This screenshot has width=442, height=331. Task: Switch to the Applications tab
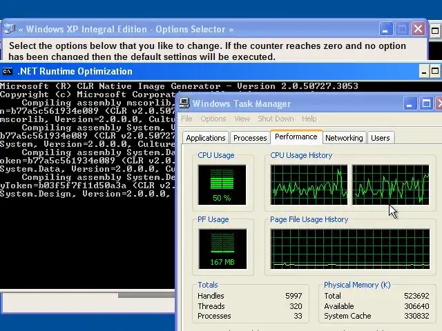206,138
